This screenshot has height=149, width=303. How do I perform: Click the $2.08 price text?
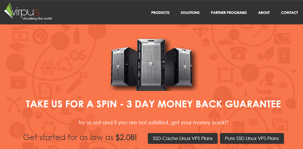pyautogui.click(x=126, y=138)
